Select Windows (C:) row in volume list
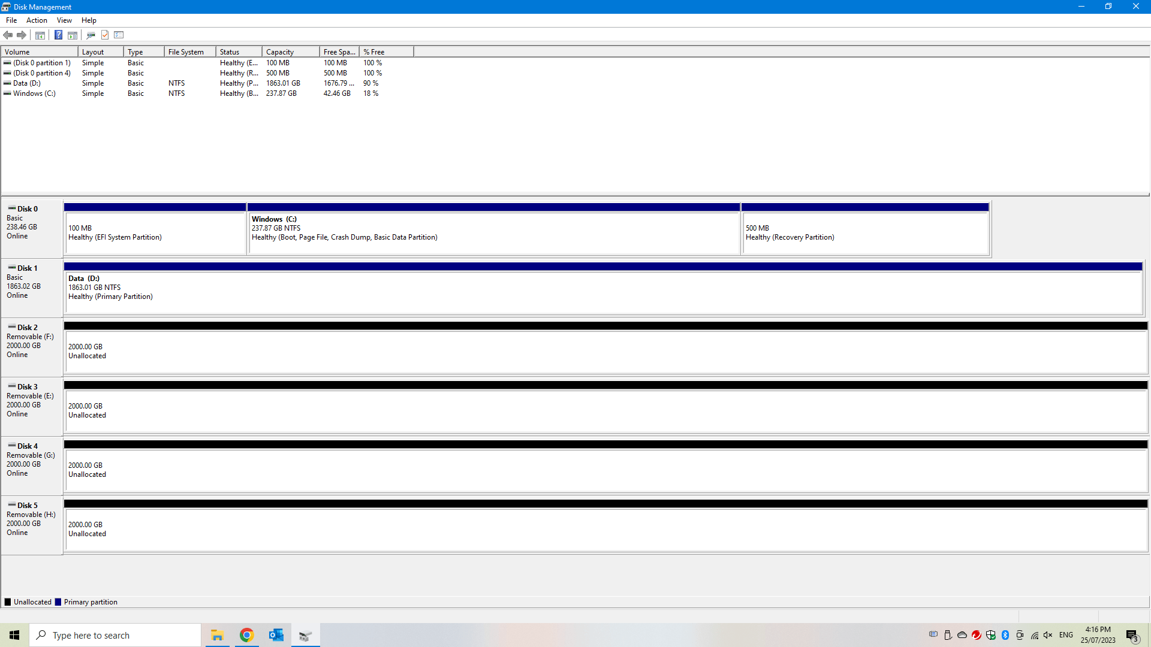Viewport: 1151px width, 647px height. tap(34, 93)
